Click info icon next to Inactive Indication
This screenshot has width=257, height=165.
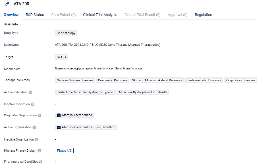click(x=33, y=104)
